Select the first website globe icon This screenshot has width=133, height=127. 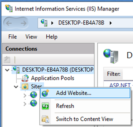[x=34, y=95]
